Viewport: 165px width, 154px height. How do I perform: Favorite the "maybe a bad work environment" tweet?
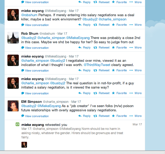(x=119, y=25)
